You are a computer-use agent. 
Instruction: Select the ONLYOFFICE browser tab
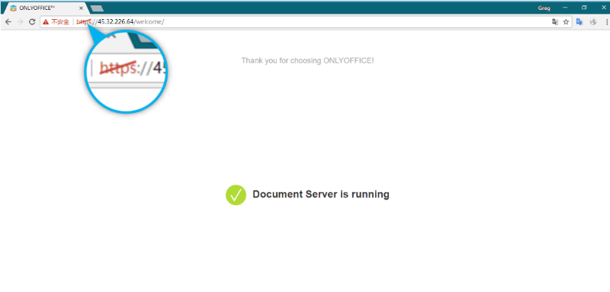47,8
